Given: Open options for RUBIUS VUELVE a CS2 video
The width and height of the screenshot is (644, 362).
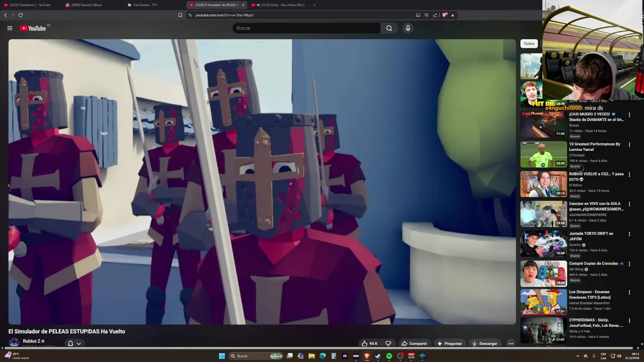Looking at the screenshot, I should click(629, 174).
